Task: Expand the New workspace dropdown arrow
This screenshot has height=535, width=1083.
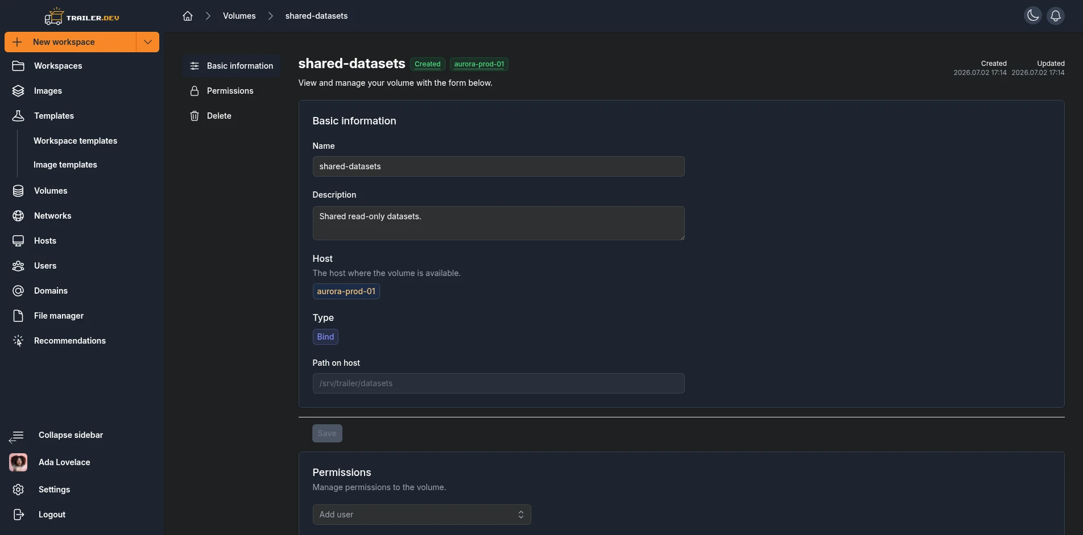Action: coord(148,42)
